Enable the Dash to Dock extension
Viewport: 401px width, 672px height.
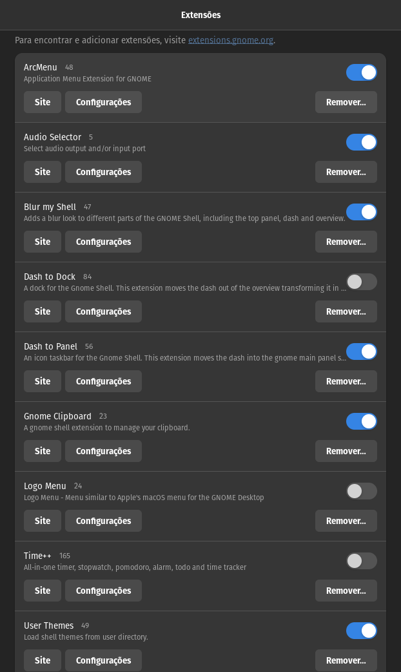click(361, 282)
